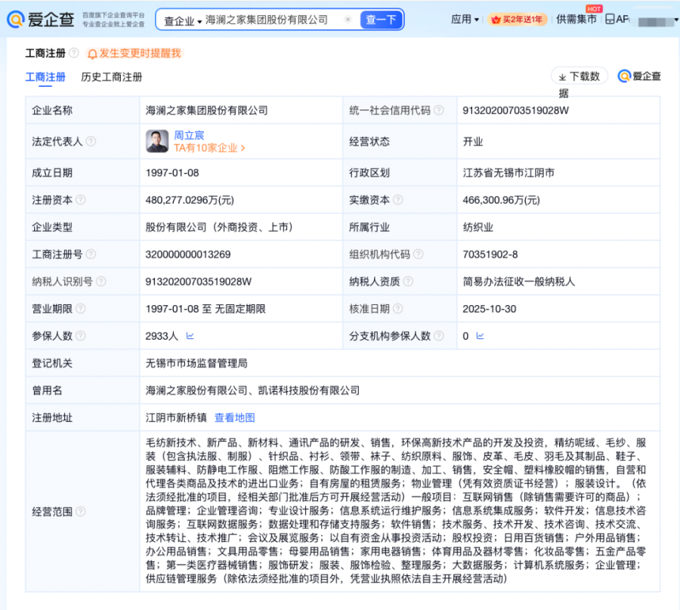The height and width of the screenshot is (610, 680).
Task: Click the 下载数据 button
Action: pyautogui.click(x=579, y=76)
